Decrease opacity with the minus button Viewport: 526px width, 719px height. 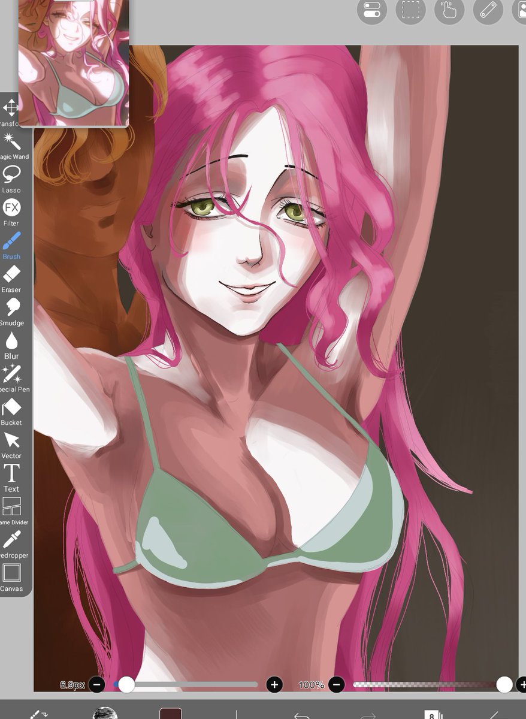click(x=337, y=684)
